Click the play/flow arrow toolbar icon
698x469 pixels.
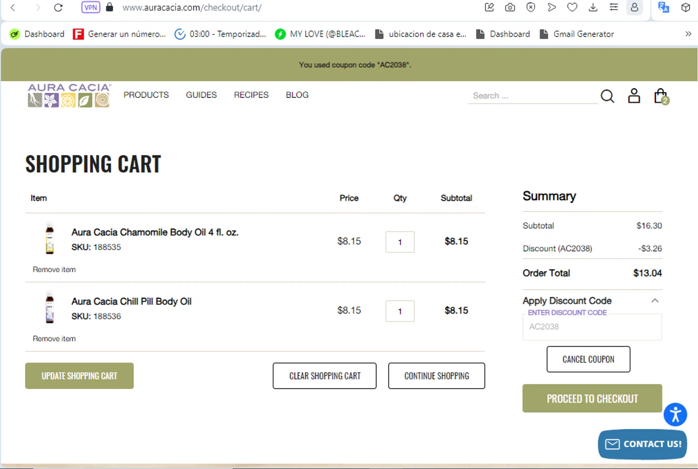pyautogui.click(x=551, y=7)
